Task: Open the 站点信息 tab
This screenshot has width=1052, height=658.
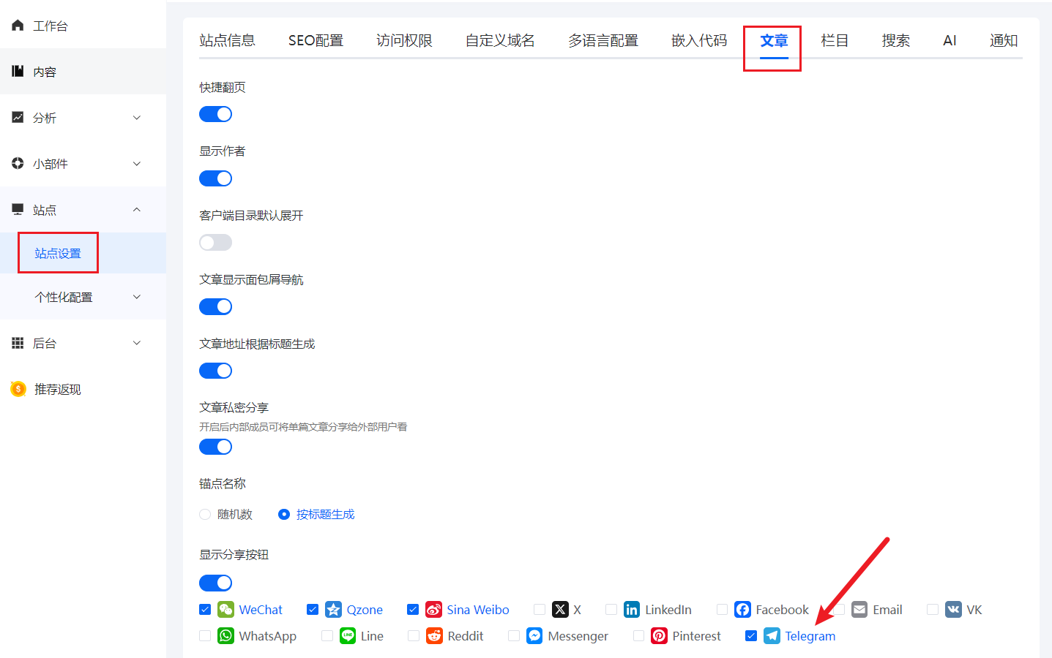Action: pyautogui.click(x=227, y=40)
